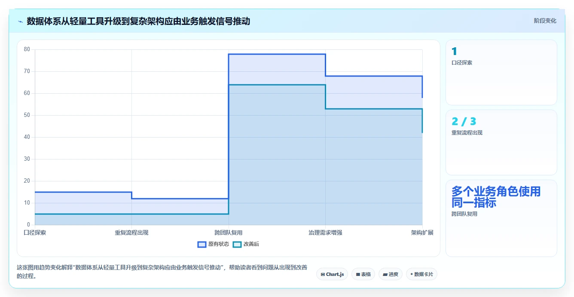Click the 表格 tag button
This screenshot has height=297, width=574.
(363, 274)
